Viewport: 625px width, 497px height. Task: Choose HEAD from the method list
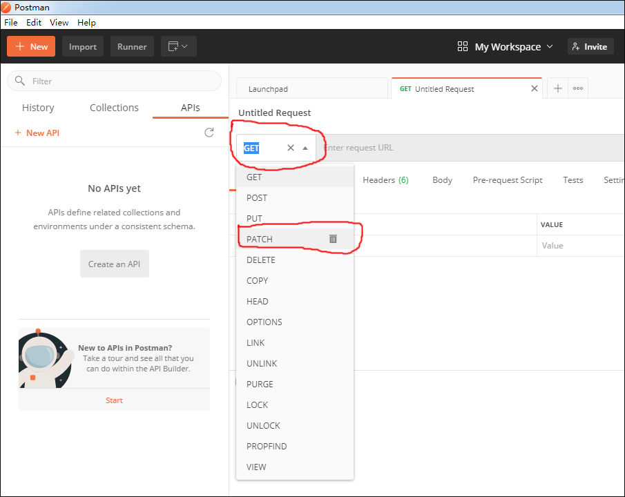pos(295,302)
